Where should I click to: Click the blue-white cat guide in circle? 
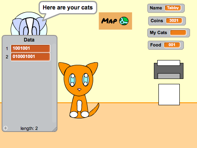[29, 24]
